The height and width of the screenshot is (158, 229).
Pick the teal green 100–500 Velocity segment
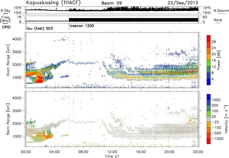coord(209,108)
